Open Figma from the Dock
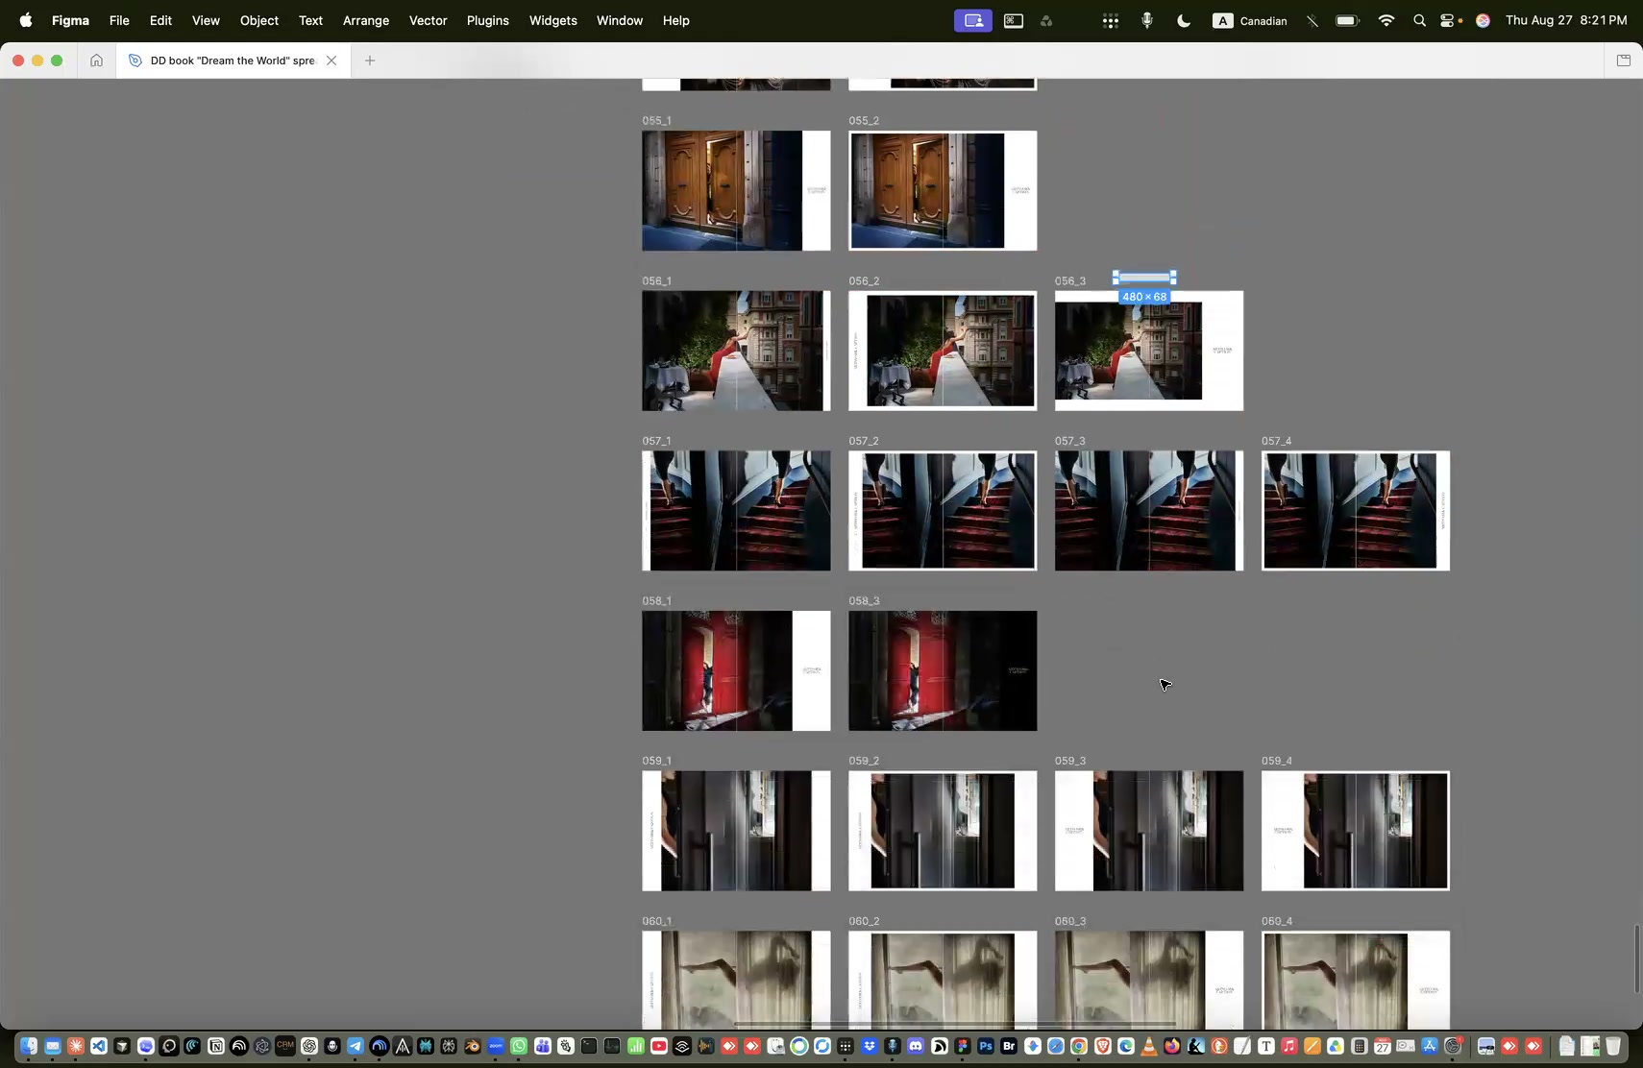This screenshot has width=1643, height=1068. [x=964, y=1046]
